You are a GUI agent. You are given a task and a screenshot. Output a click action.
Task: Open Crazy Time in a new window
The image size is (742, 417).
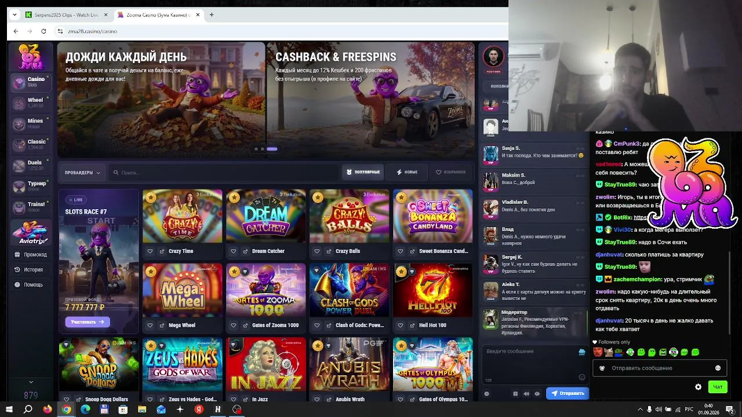pos(162,251)
